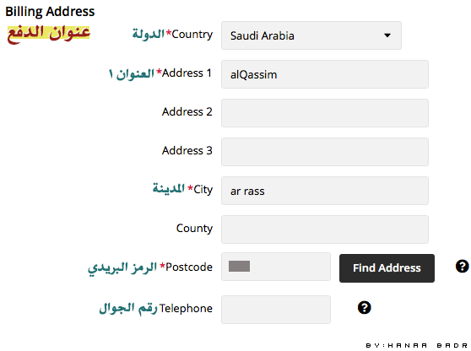Click the Address 1 label
This screenshot has width=471, height=351.
187,73
